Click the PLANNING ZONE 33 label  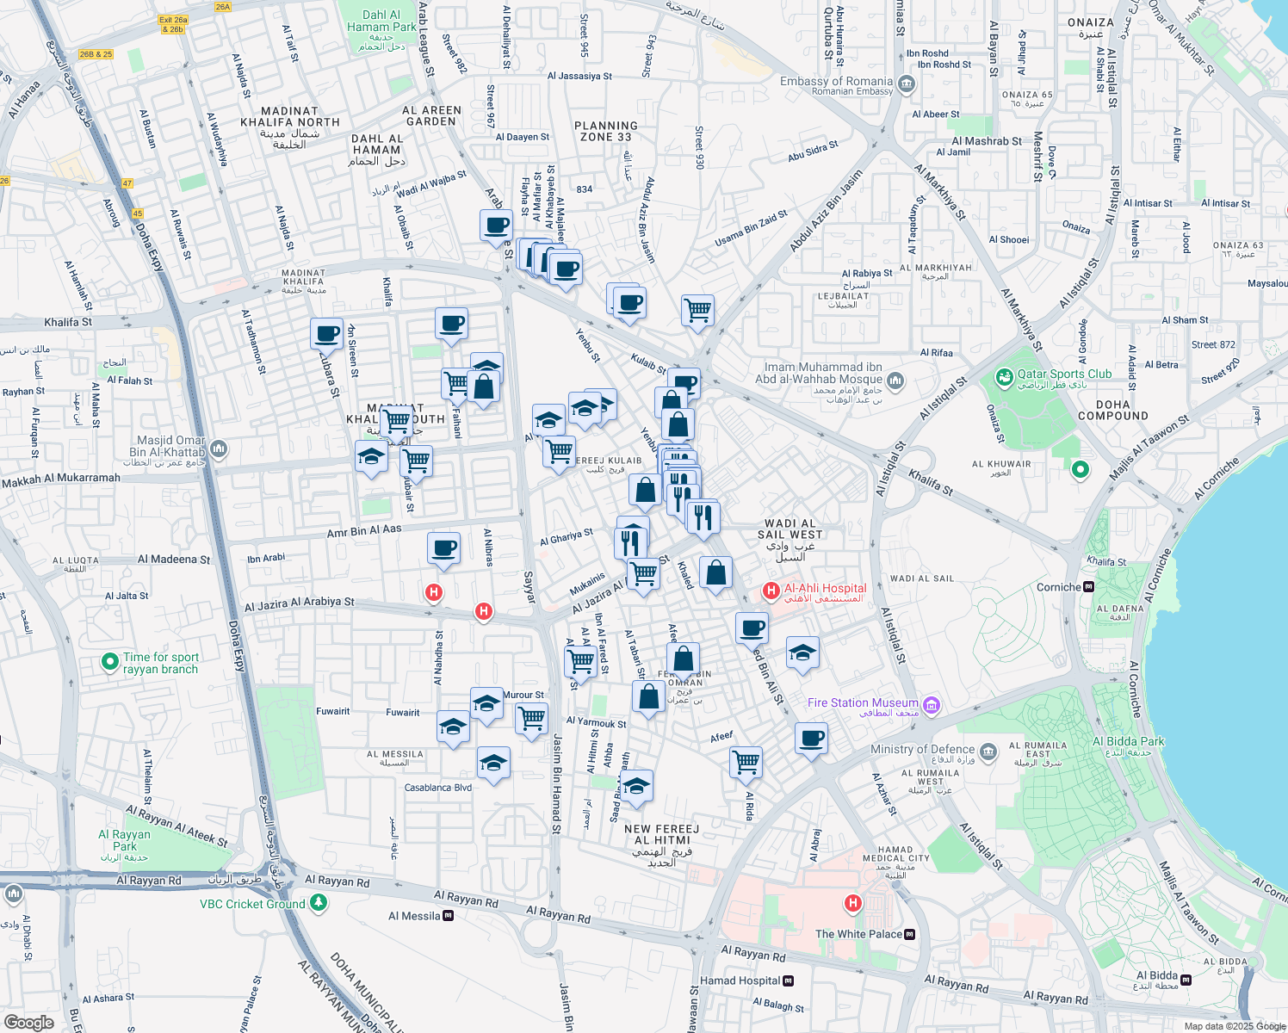pyautogui.click(x=606, y=131)
